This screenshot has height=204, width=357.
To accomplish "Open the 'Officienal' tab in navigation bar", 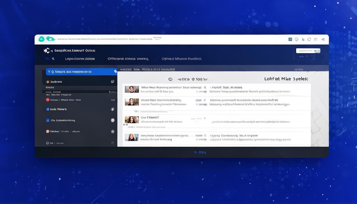I will point(128,59).
